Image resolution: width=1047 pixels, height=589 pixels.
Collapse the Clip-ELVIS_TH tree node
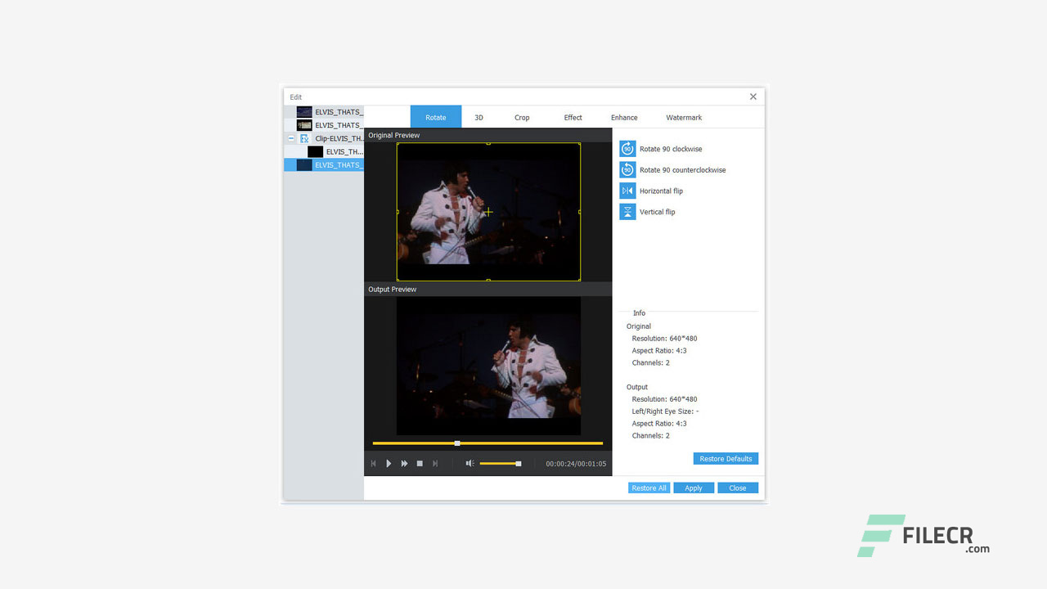[291, 138]
